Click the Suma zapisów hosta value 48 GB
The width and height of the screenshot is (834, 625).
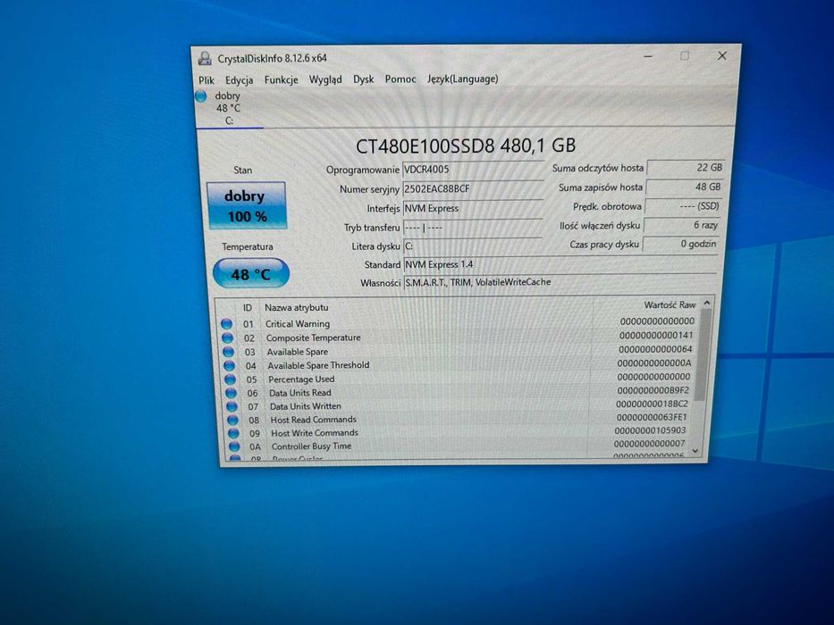684,187
